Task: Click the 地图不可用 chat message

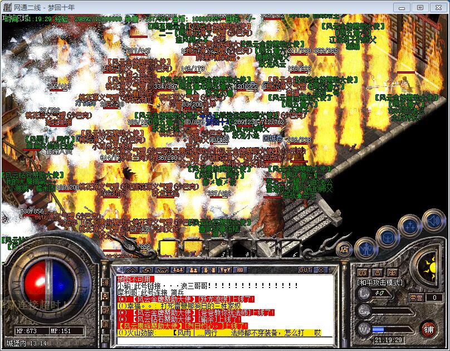Action: (135, 279)
